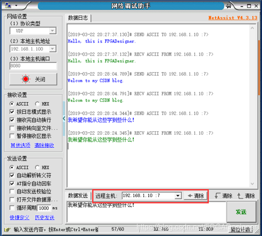Enable 接收转向至文件 checkbox
The height and width of the screenshot is (236, 262).
(12, 128)
